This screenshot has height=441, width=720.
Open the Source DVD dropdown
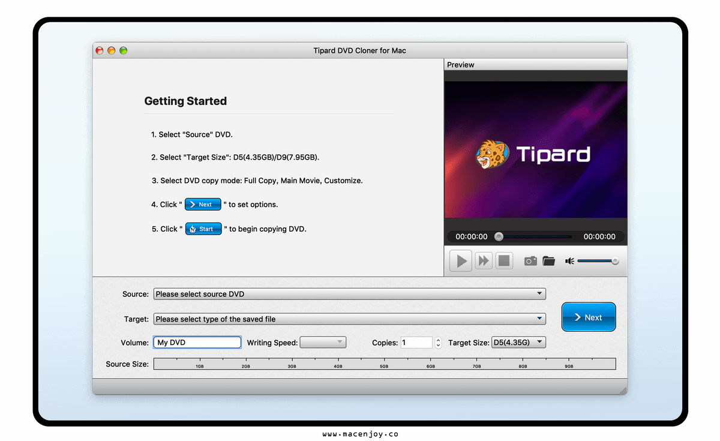[349, 294]
